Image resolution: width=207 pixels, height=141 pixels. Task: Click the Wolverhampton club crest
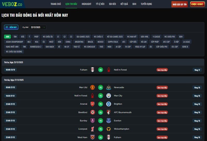108,129
